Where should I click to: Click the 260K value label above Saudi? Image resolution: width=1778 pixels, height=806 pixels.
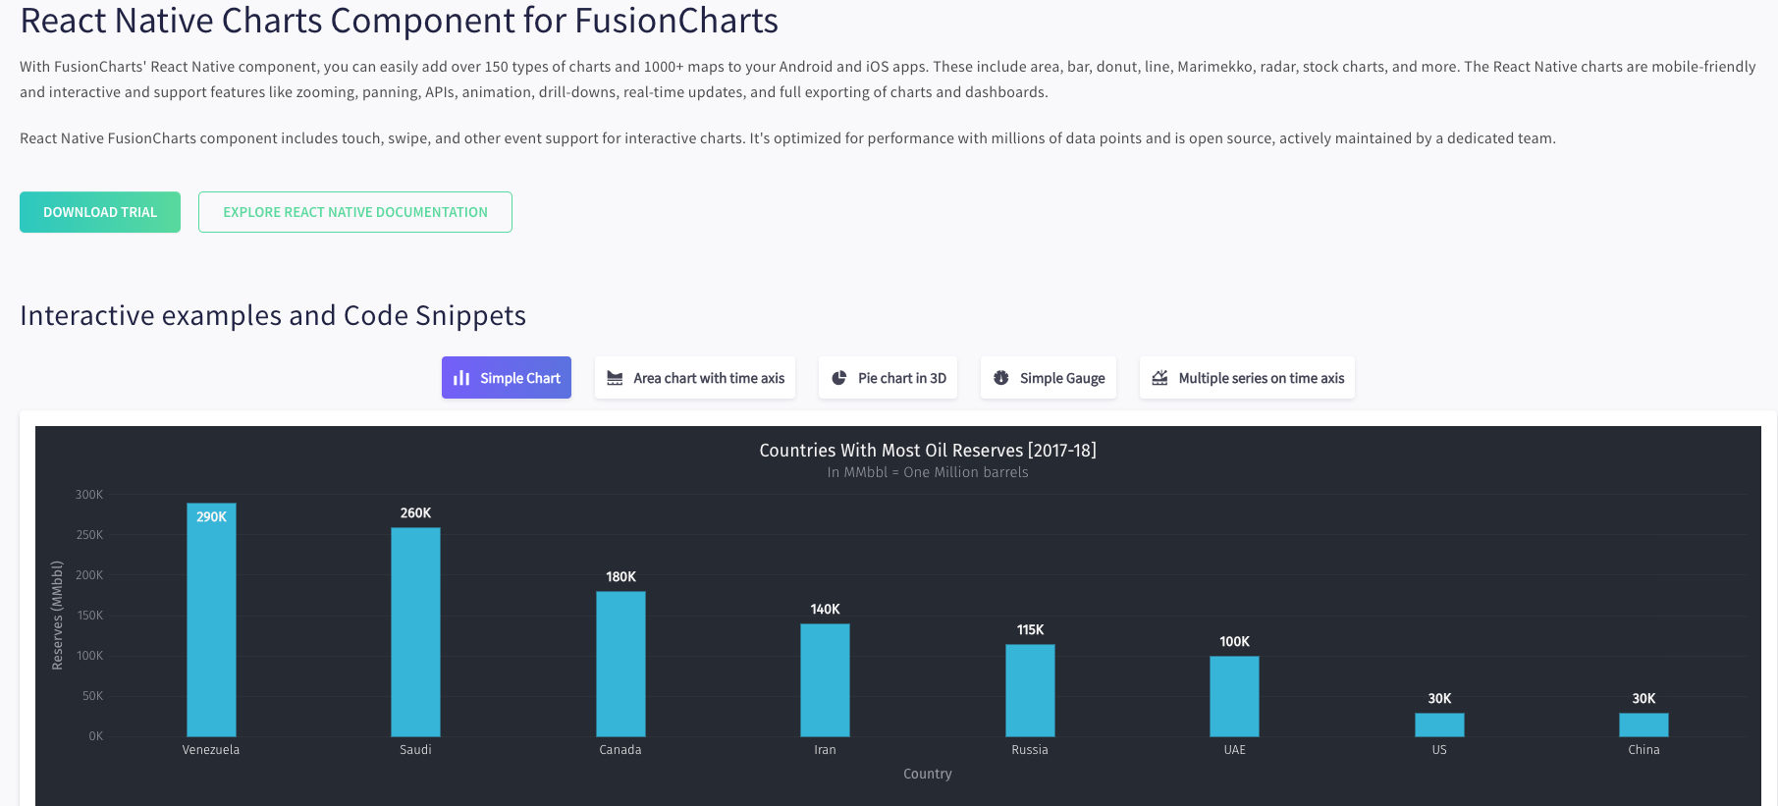tap(415, 512)
